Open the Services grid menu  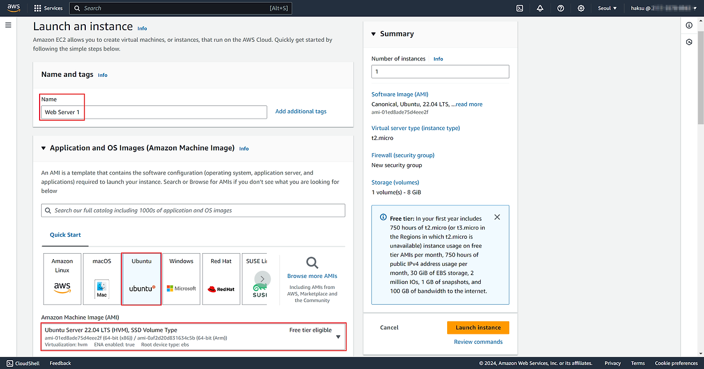pos(48,8)
